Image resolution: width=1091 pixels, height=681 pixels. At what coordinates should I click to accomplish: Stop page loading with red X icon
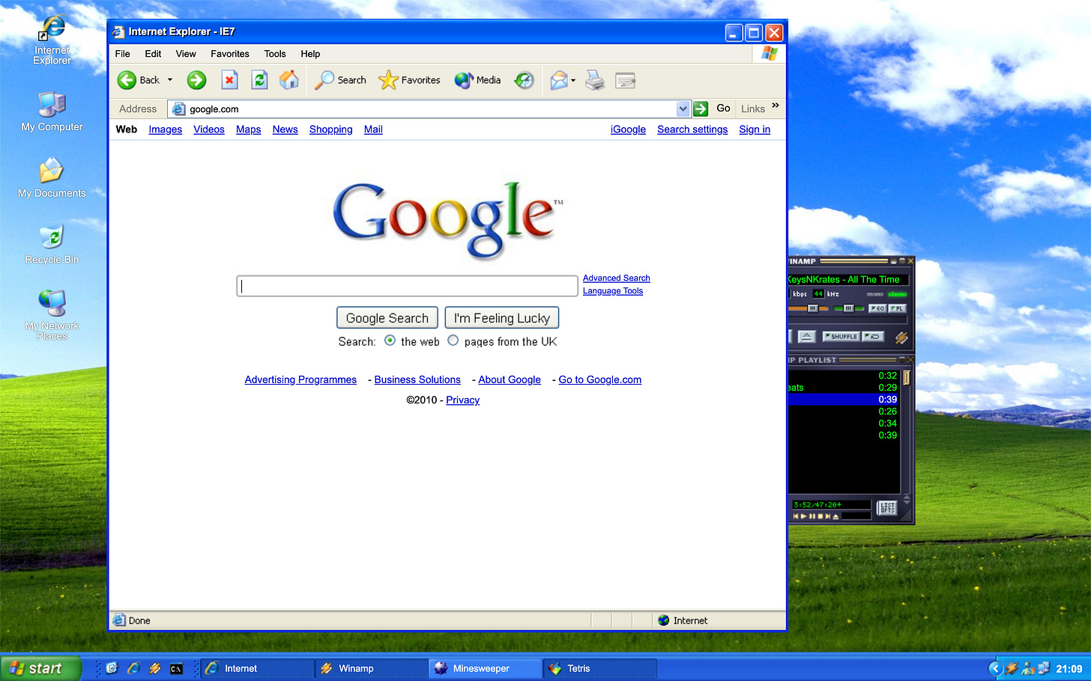coord(229,80)
